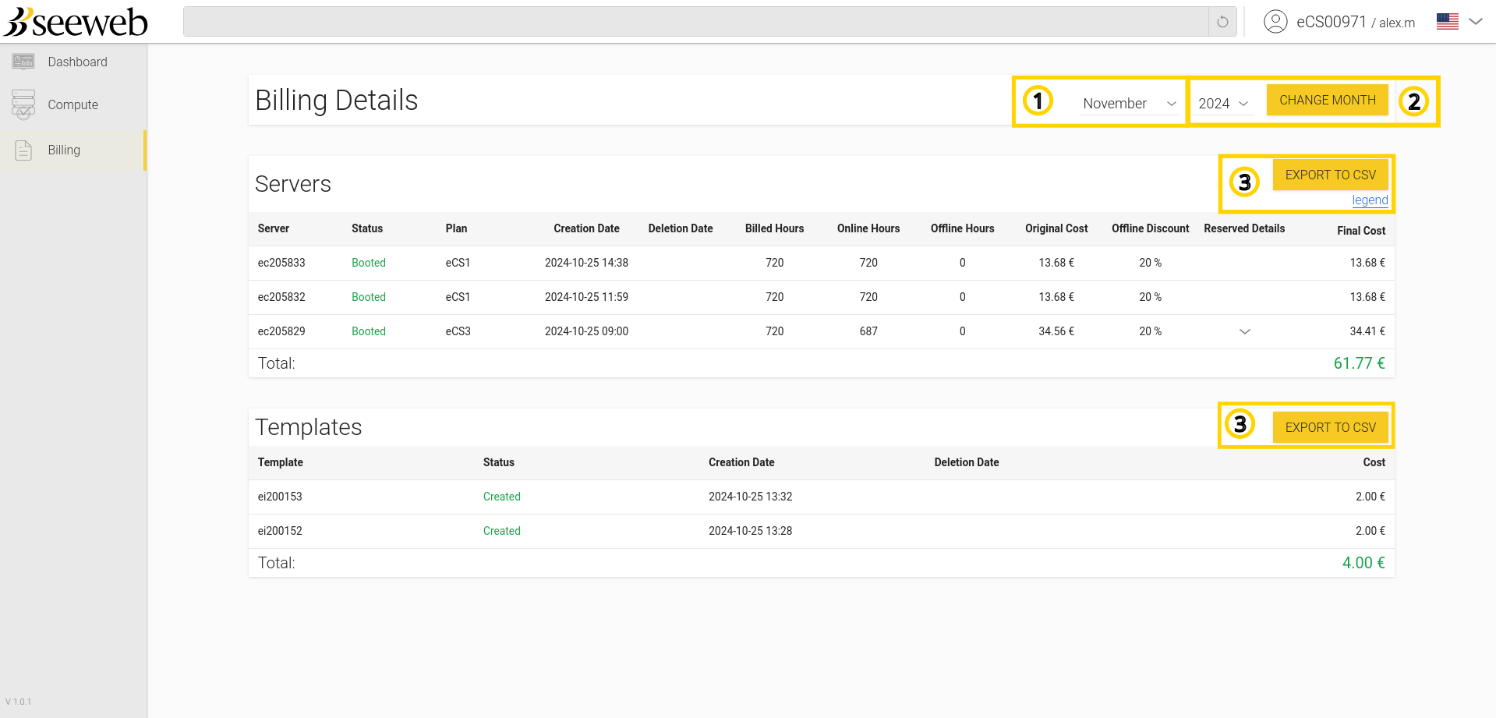Click the user account avatar icon

1275,22
